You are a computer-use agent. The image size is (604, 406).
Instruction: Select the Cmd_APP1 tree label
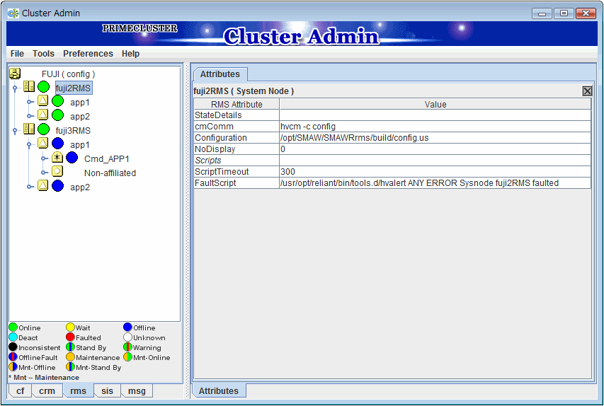pyautogui.click(x=107, y=159)
